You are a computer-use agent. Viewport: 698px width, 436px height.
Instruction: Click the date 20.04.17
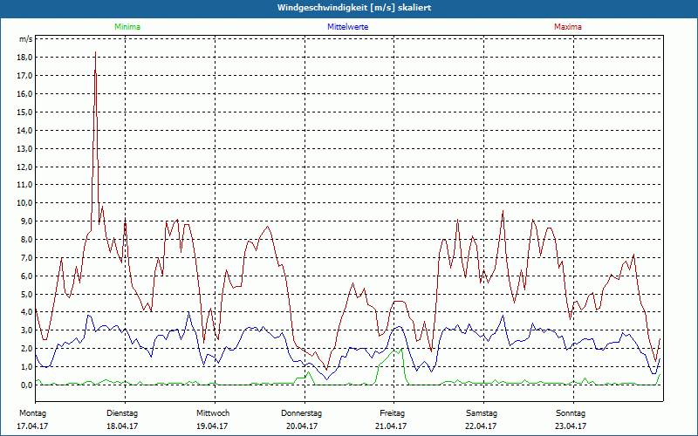301,426
